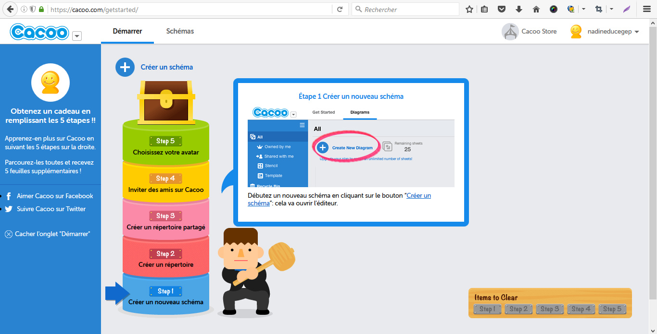Click Step 5 badge in Items to Clear

612,309
